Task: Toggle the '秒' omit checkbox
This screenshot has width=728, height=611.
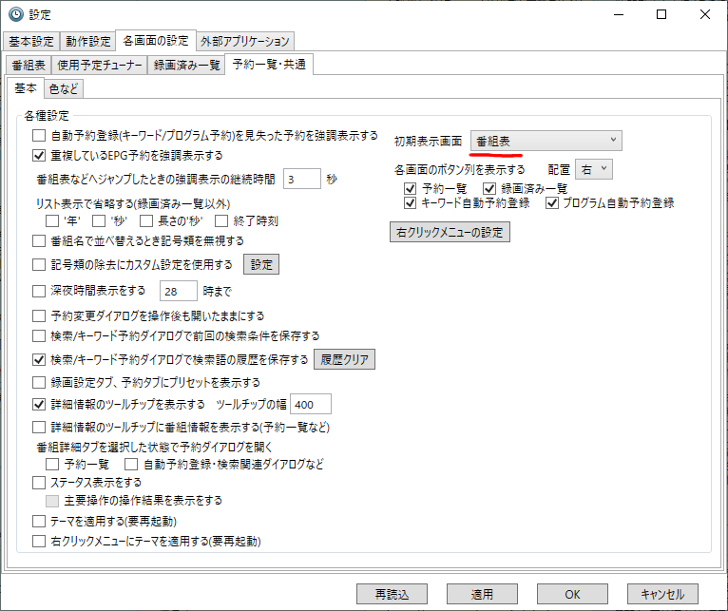Action: click(x=99, y=221)
